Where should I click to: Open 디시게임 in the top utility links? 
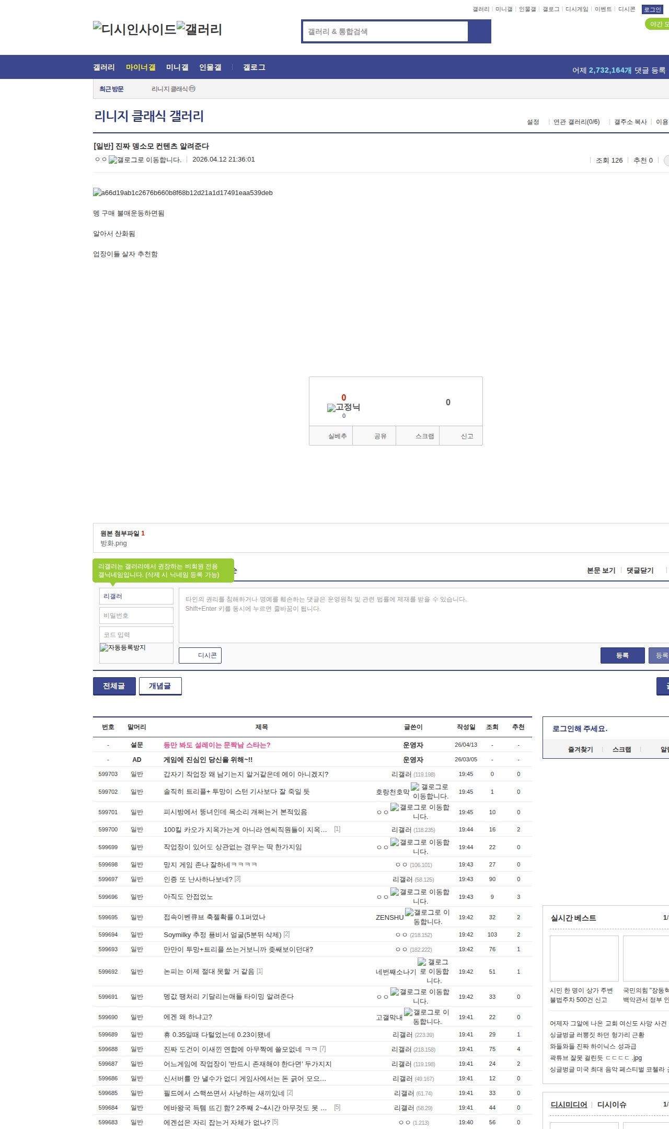[x=576, y=9]
